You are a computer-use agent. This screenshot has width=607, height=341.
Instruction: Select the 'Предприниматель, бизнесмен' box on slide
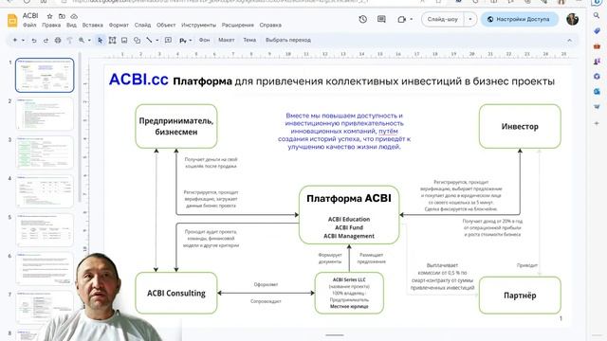click(176, 126)
